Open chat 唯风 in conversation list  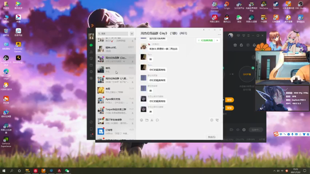click(x=115, y=70)
